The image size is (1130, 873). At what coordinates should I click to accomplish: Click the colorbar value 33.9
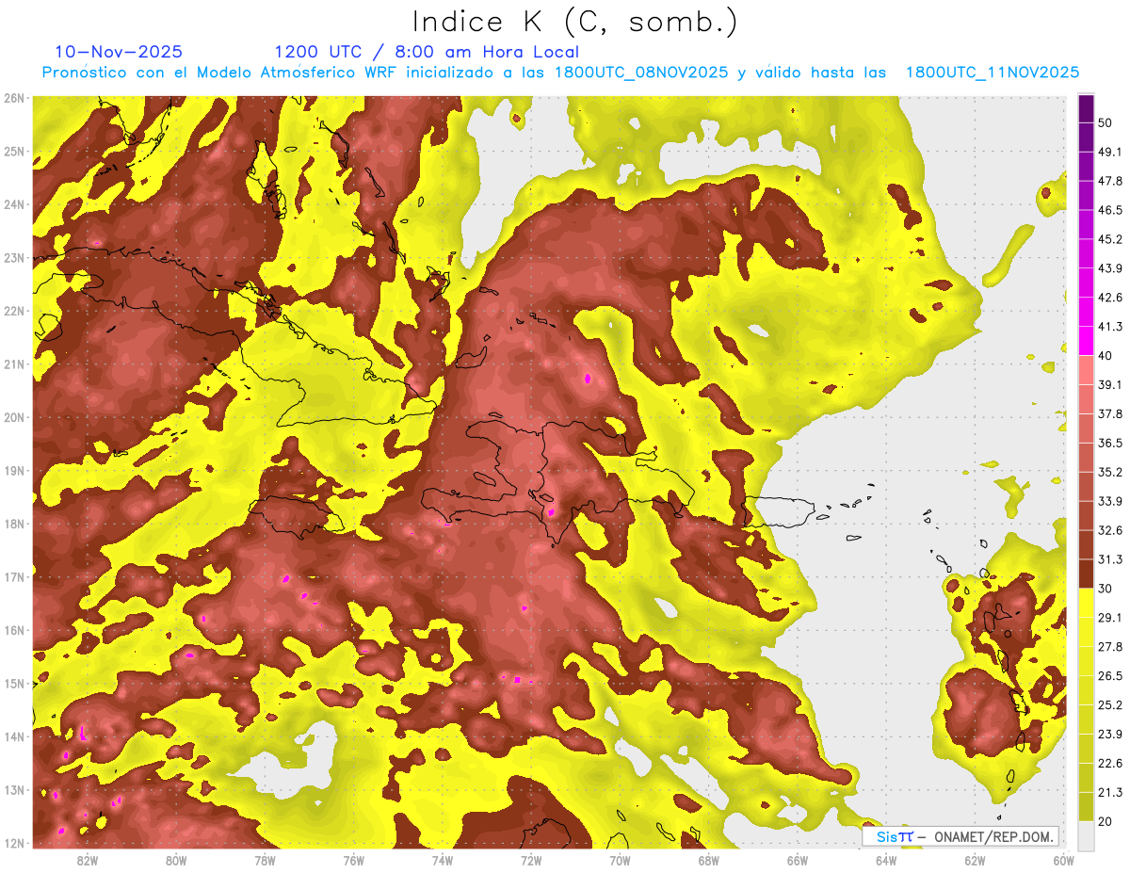click(1110, 501)
